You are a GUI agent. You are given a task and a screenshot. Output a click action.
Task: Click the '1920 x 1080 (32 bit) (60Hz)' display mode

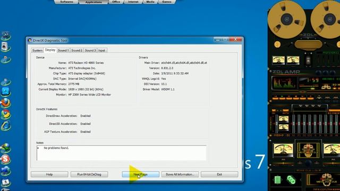pos(86,89)
